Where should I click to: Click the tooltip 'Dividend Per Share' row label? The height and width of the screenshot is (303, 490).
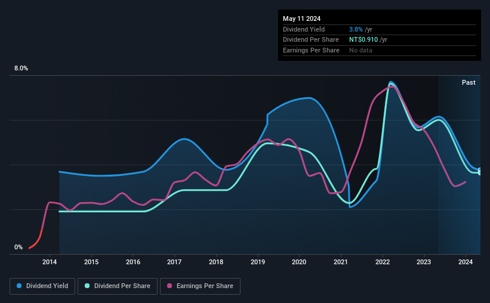311,40
